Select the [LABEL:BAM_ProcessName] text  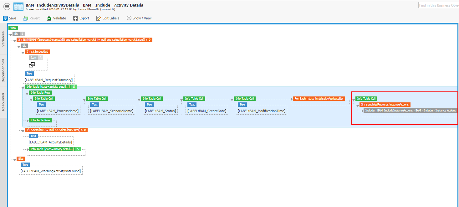[x=58, y=111]
